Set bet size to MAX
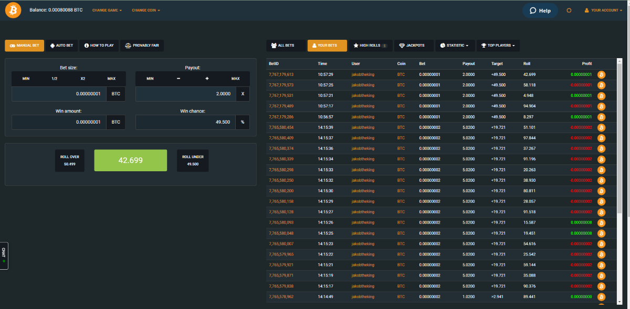Image resolution: width=630 pixels, height=309 pixels. (111, 79)
